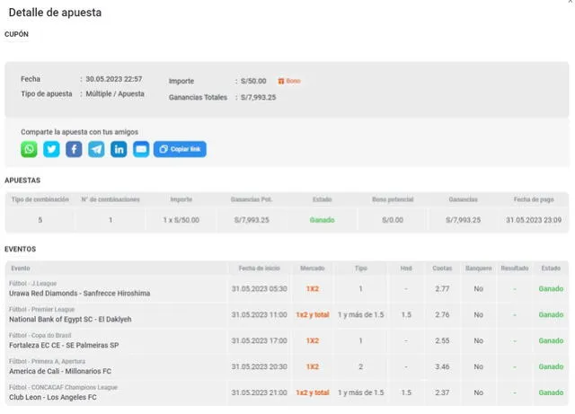
Task: Select the Urawa Red Diamonds - Sanfrecce Hiroshima event
Action: 80,294
